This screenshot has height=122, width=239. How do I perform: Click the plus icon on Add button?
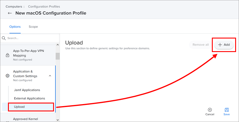(x=220, y=45)
